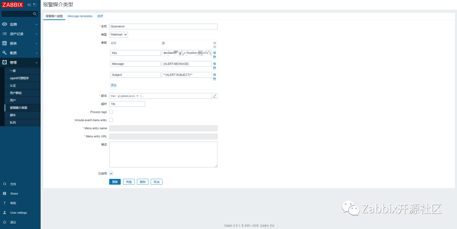Click 添加 to add a parameter
Screen dimensions: 457x229
tap(114, 85)
